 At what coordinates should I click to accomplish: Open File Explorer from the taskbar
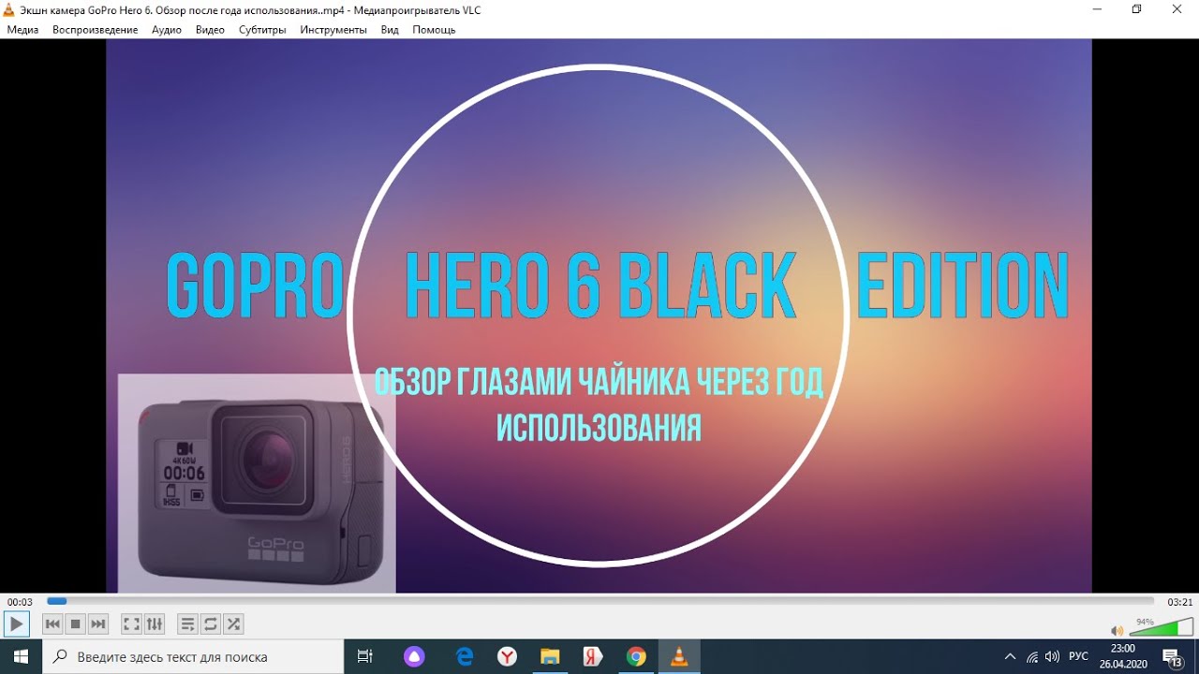(x=550, y=657)
